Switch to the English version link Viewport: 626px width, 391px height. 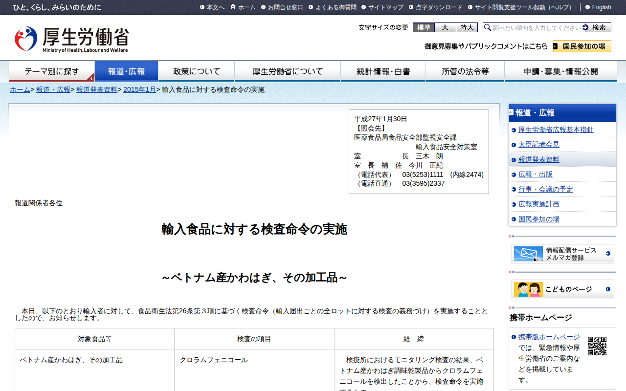601,7
